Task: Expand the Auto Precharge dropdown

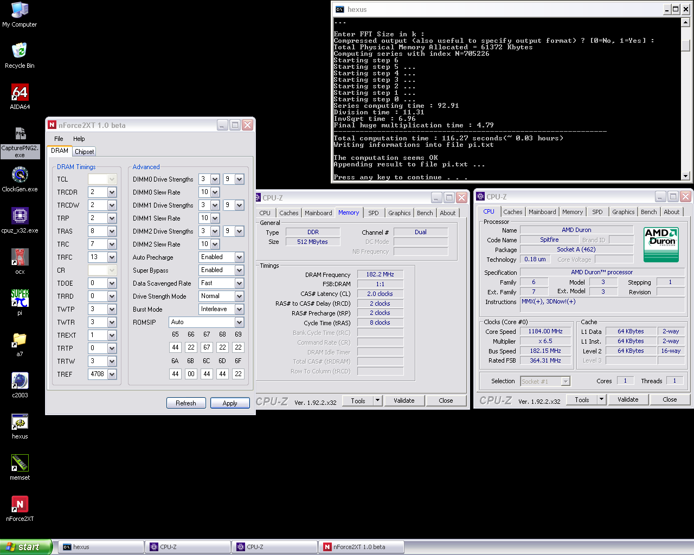Action: 239,257
